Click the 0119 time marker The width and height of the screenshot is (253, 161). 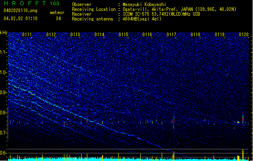click(220, 35)
